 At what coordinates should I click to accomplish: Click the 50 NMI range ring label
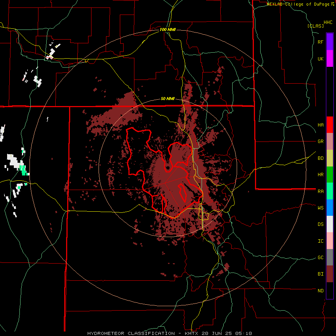[x=168, y=99]
